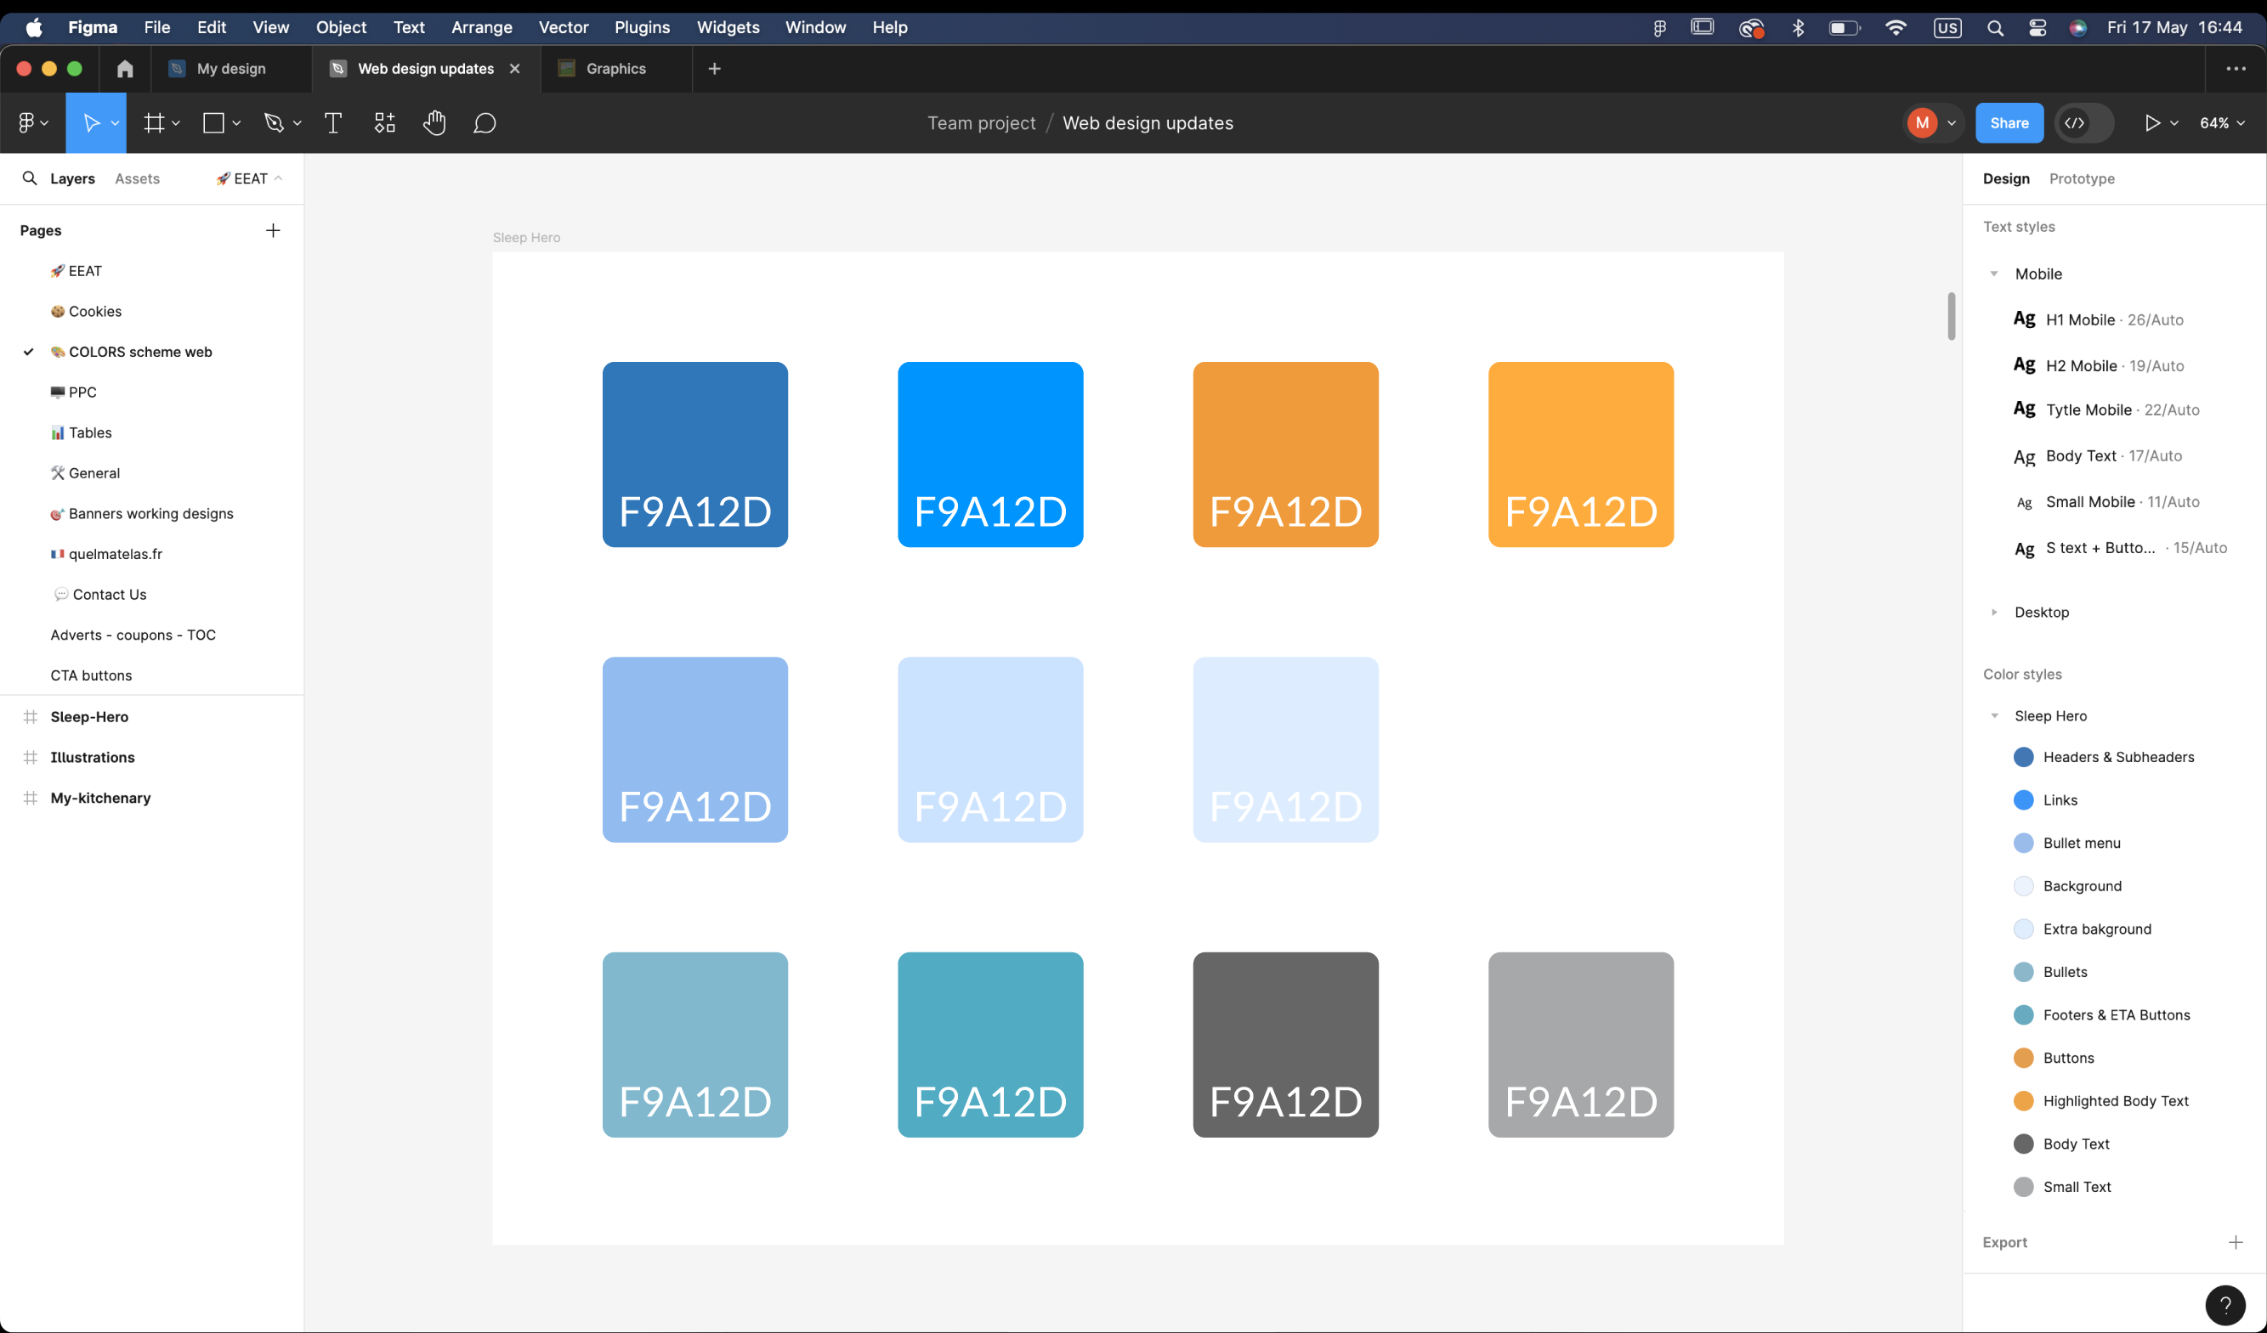Open the window more options ellipsis

[x=2236, y=68]
